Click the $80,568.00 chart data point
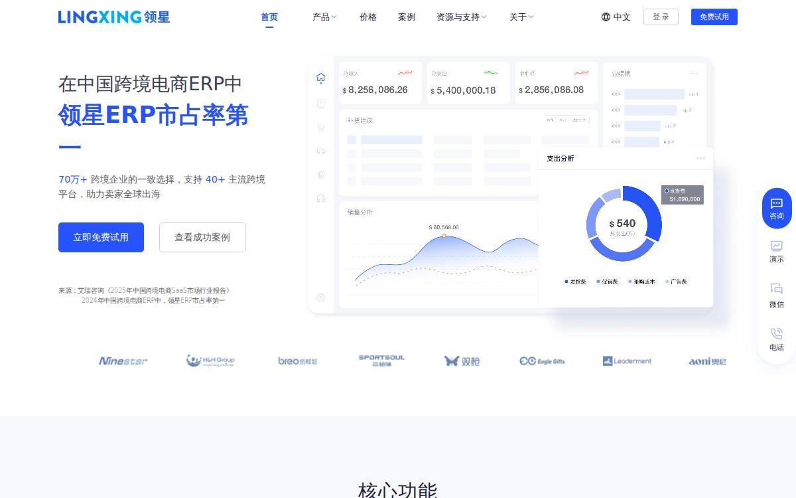The height and width of the screenshot is (498, 796). [x=444, y=236]
